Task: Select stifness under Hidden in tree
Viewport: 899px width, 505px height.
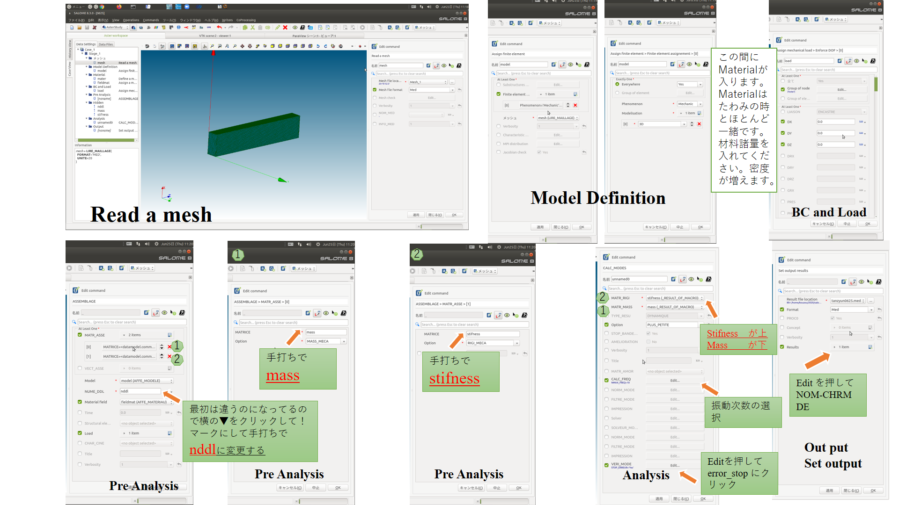Action: [x=103, y=115]
